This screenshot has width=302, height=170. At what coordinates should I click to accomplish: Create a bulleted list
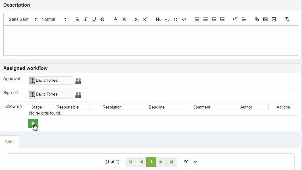pos(205,19)
